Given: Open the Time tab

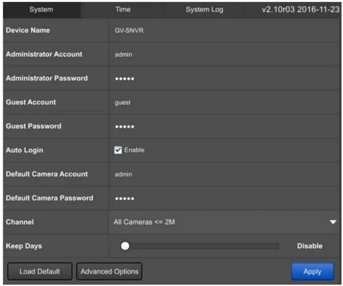Looking at the screenshot, I should point(123,10).
